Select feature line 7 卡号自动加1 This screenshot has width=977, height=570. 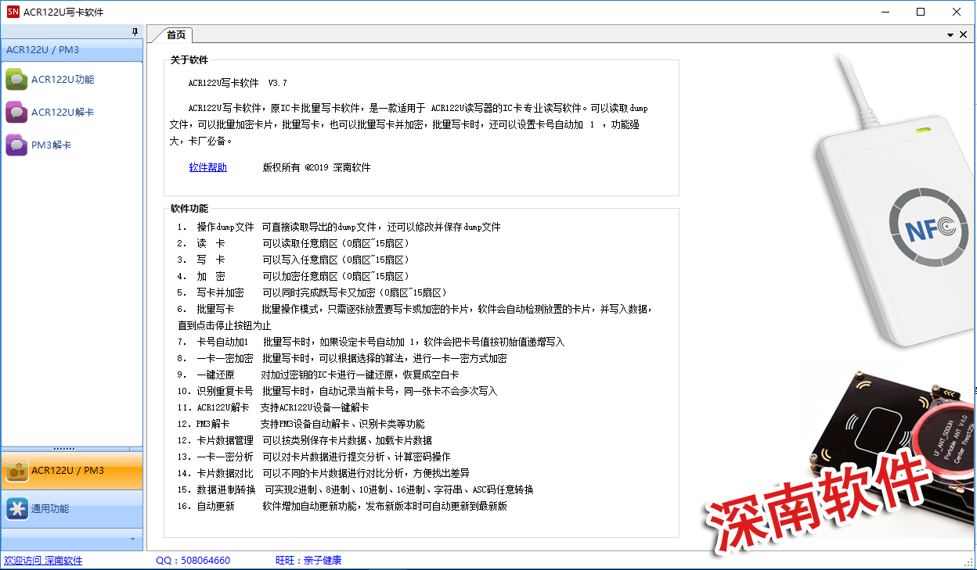(370, 342)
